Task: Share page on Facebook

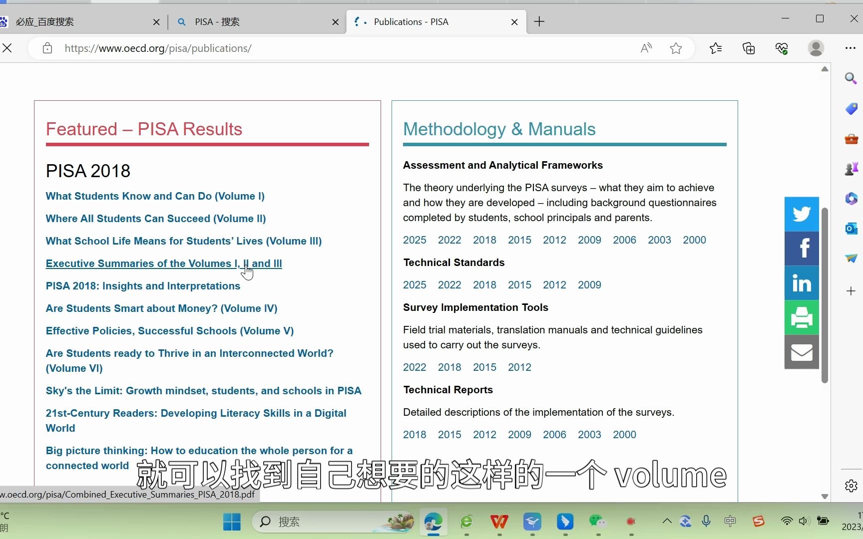Action: tap(802, 249)
